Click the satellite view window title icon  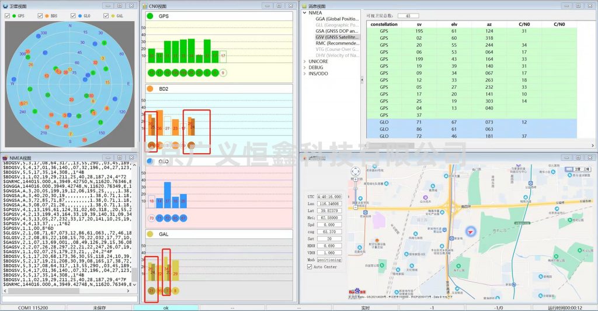tap(5, 5)
